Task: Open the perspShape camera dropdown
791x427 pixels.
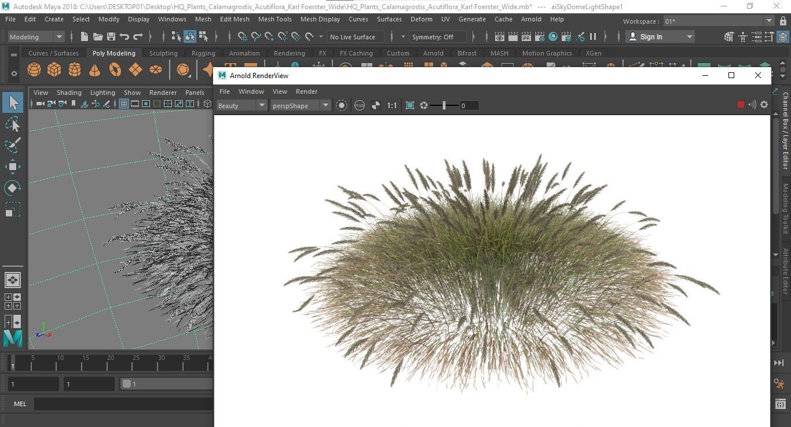Action: click(300, 105)
